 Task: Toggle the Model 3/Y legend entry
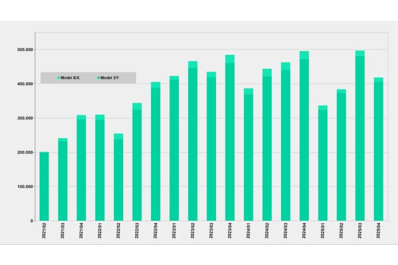click(109, 78)
